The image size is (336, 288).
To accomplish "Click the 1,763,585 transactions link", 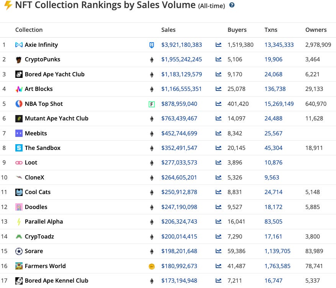I will click(x=277, y=266).
